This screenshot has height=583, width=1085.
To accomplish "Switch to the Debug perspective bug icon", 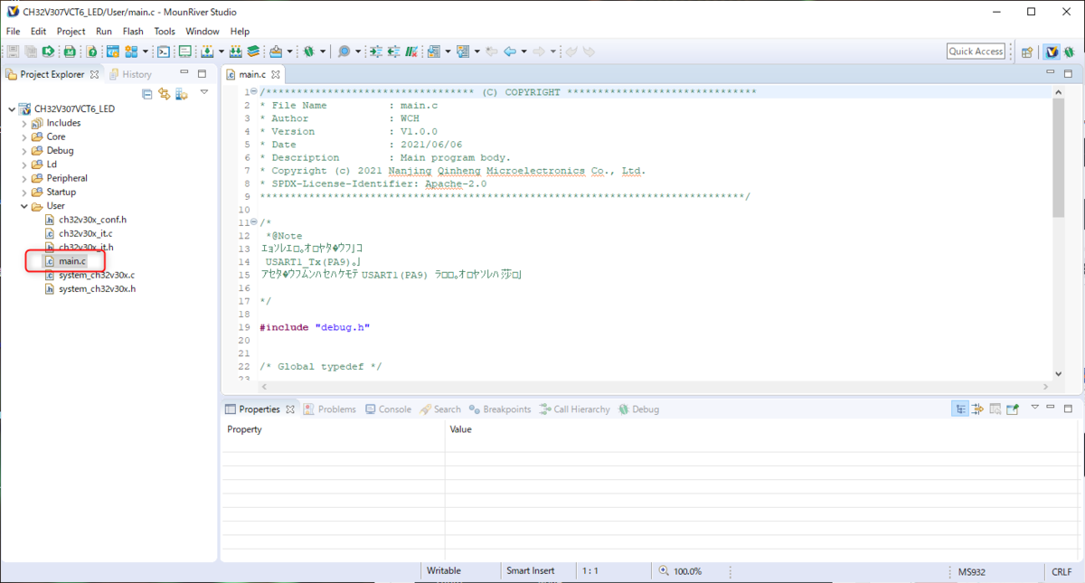I will click(x=1069, y=52).
